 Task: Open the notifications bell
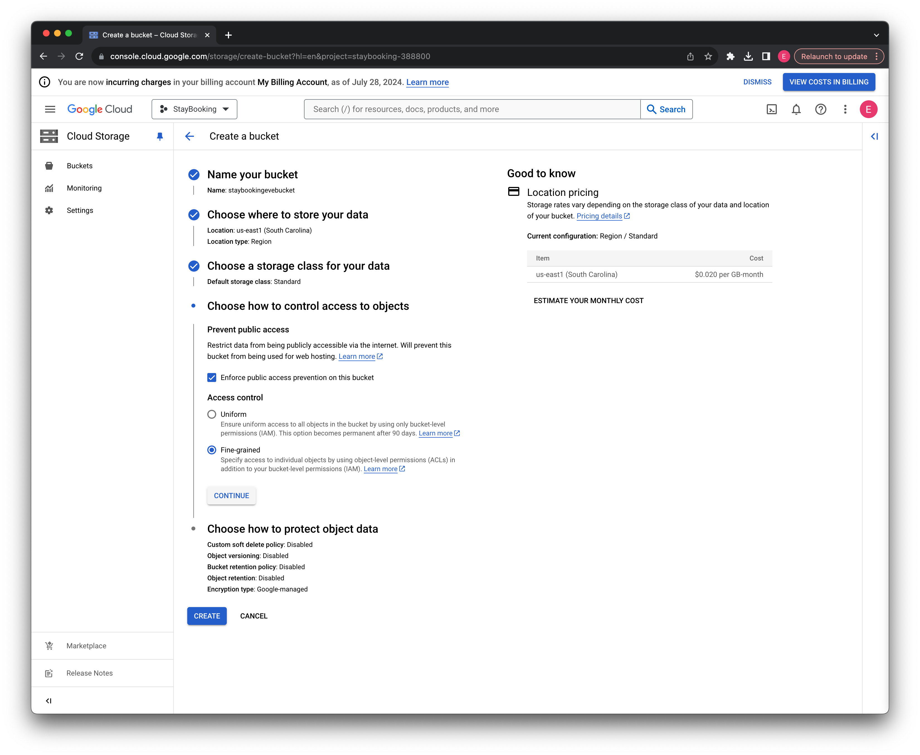pos(796,109)
